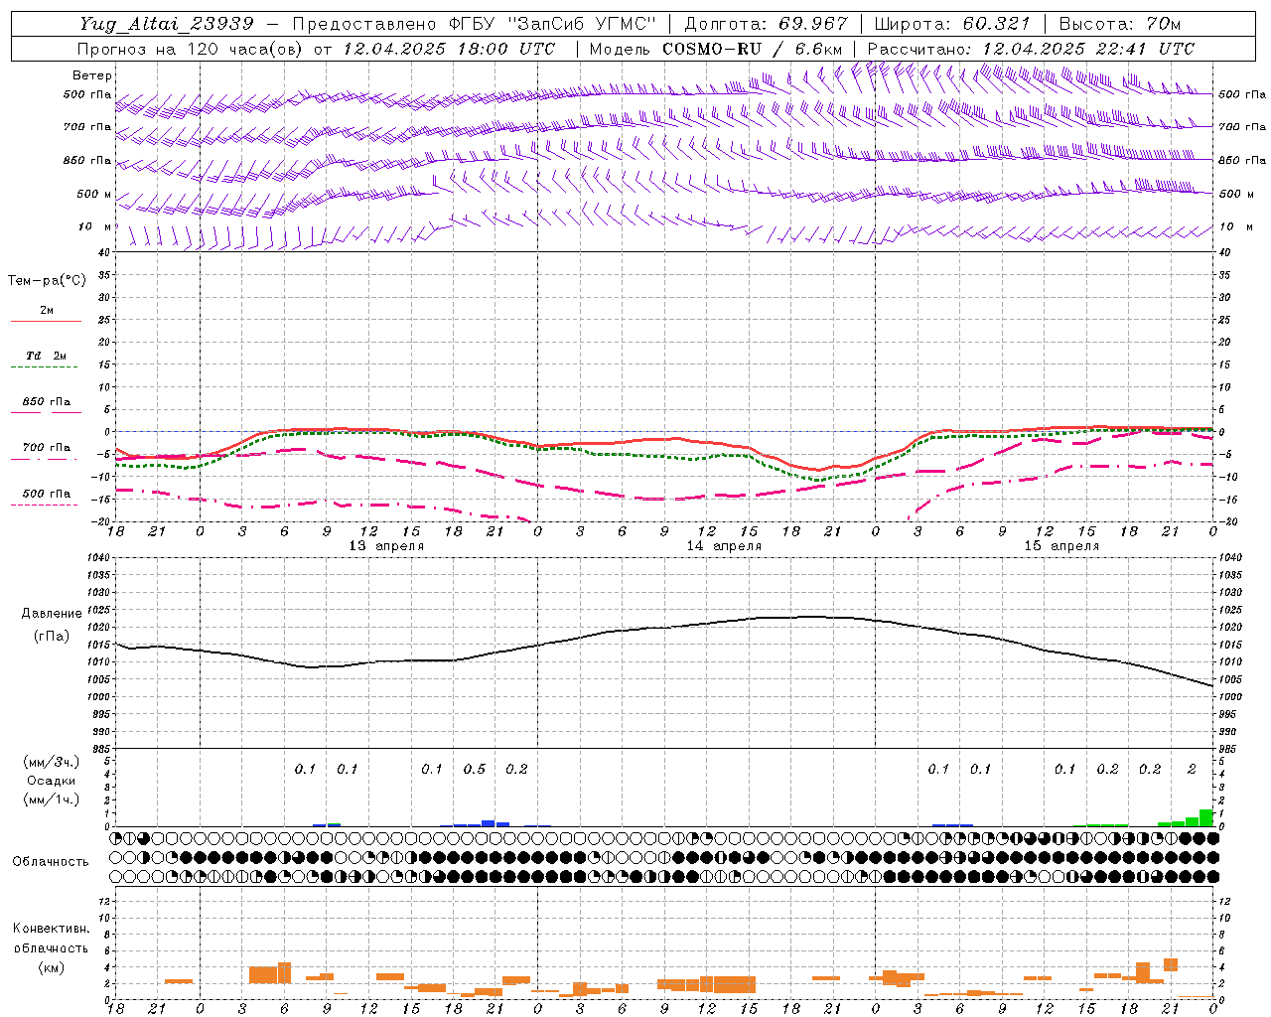Click the model name COSMO-RU / 6.6км
The height and width of the screenshot is (1017, 1271).
coord(753,49)
